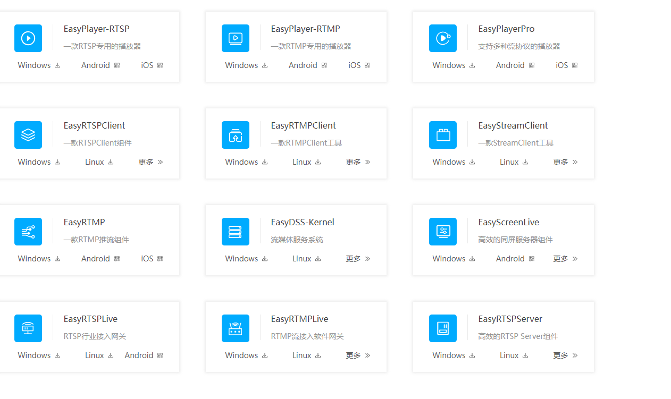This screenshot has height=399, width=671.
Task: Open the EasyRTSPLive title
Action: click(90, 319)
